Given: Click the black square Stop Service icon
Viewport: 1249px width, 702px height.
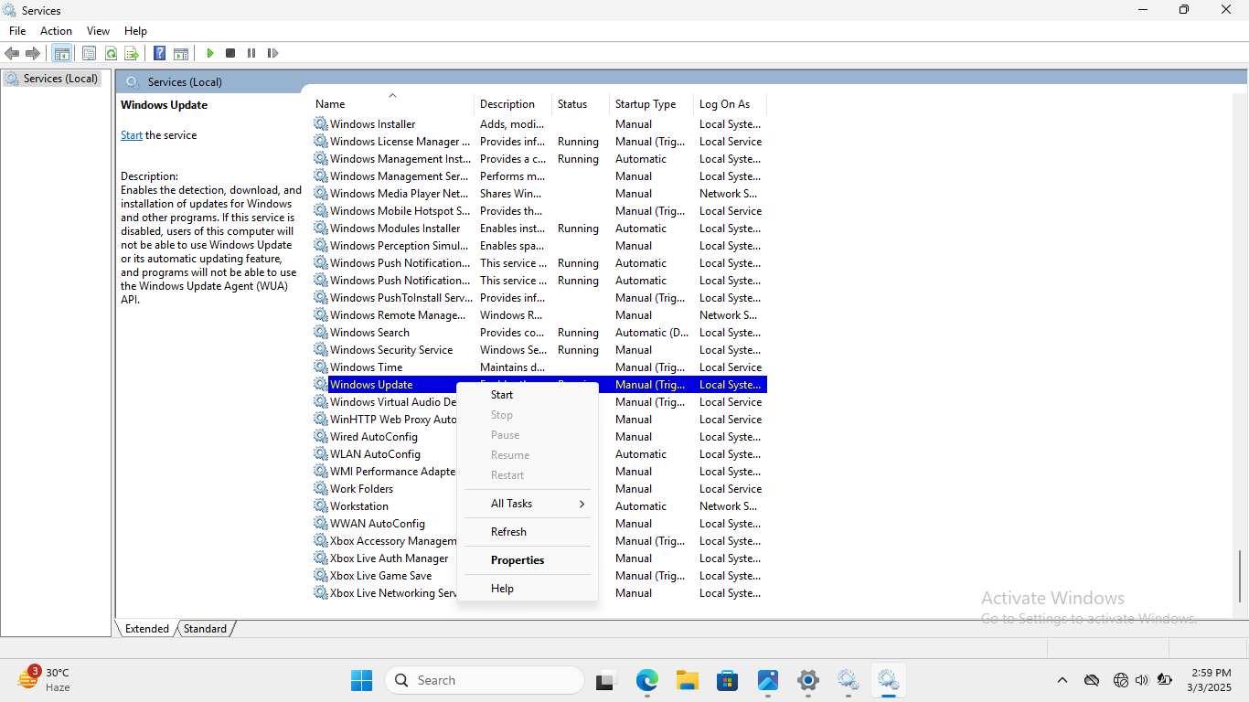Looking at the screenshot, I should click(230, 52).
